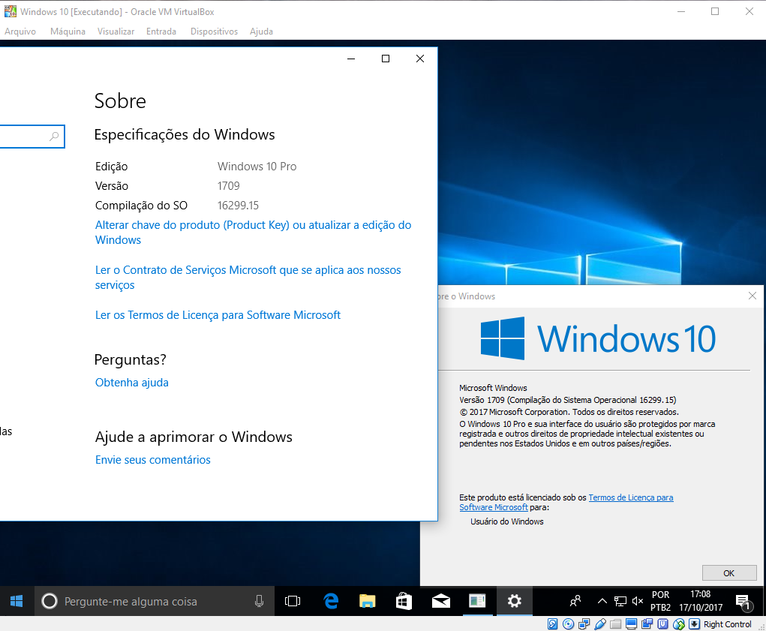Minimize the Settings Sobre window

tap(351, 59)
